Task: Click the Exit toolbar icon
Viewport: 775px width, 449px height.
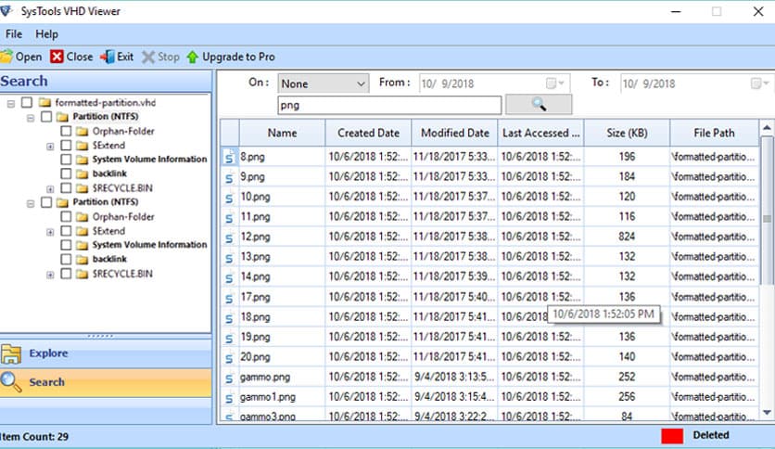Action: point(108,57)
